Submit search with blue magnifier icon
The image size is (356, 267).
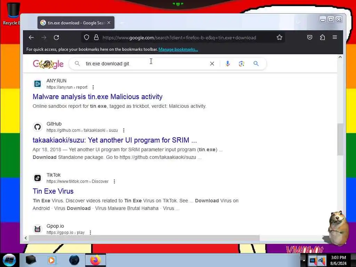click(x=256, y=64)
